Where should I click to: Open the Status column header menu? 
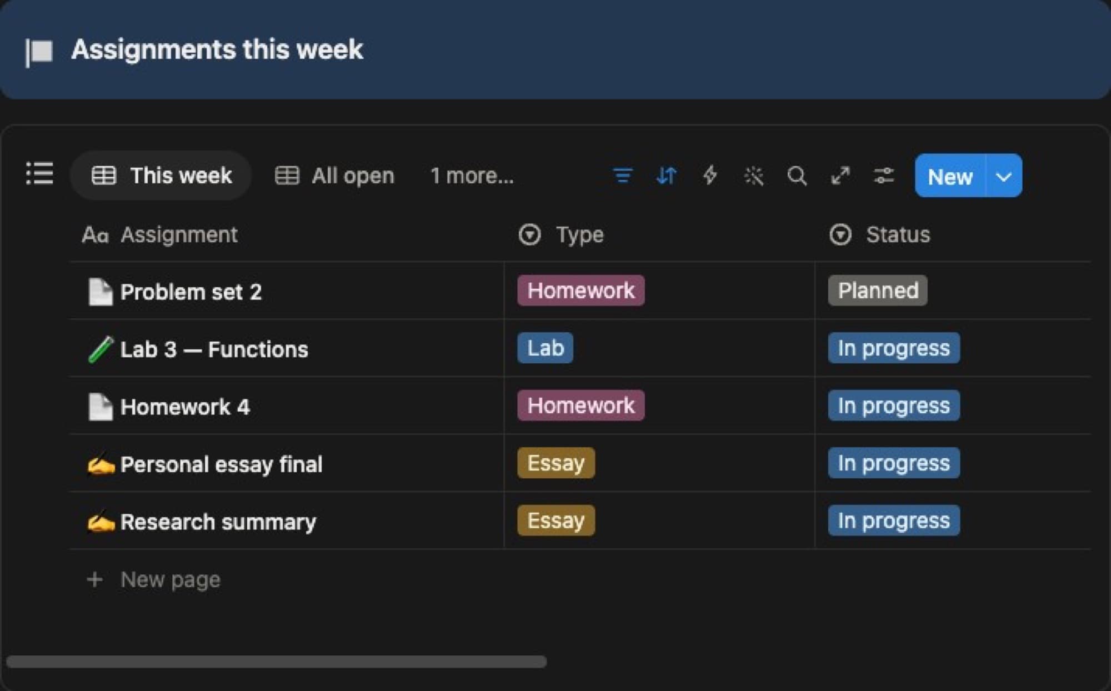879,234
